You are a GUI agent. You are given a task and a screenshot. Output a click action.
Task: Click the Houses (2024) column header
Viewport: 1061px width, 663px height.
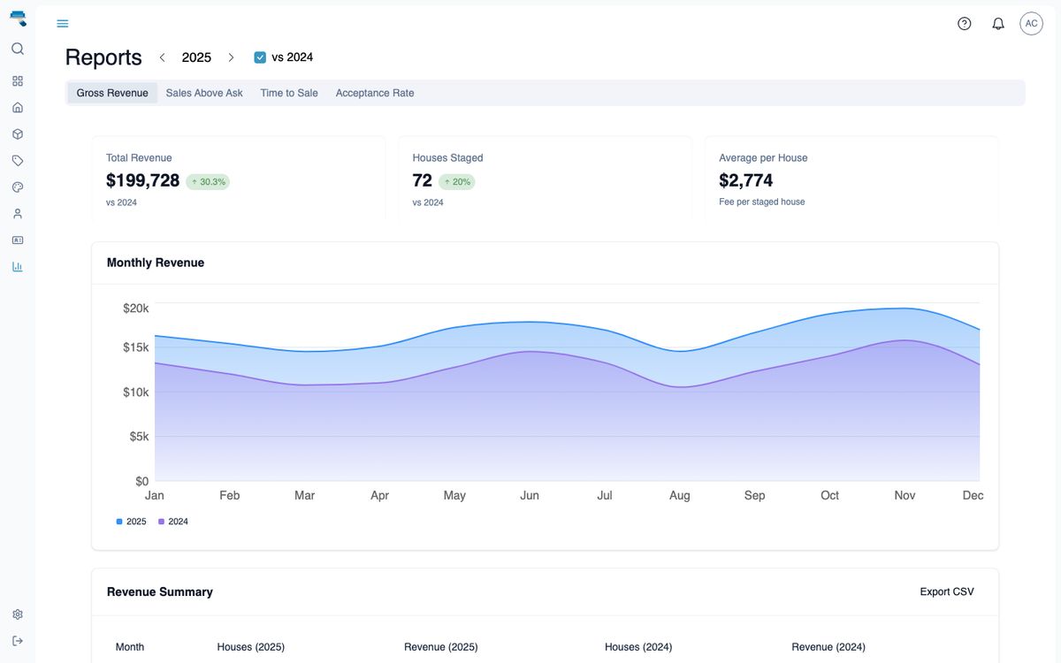638,647
